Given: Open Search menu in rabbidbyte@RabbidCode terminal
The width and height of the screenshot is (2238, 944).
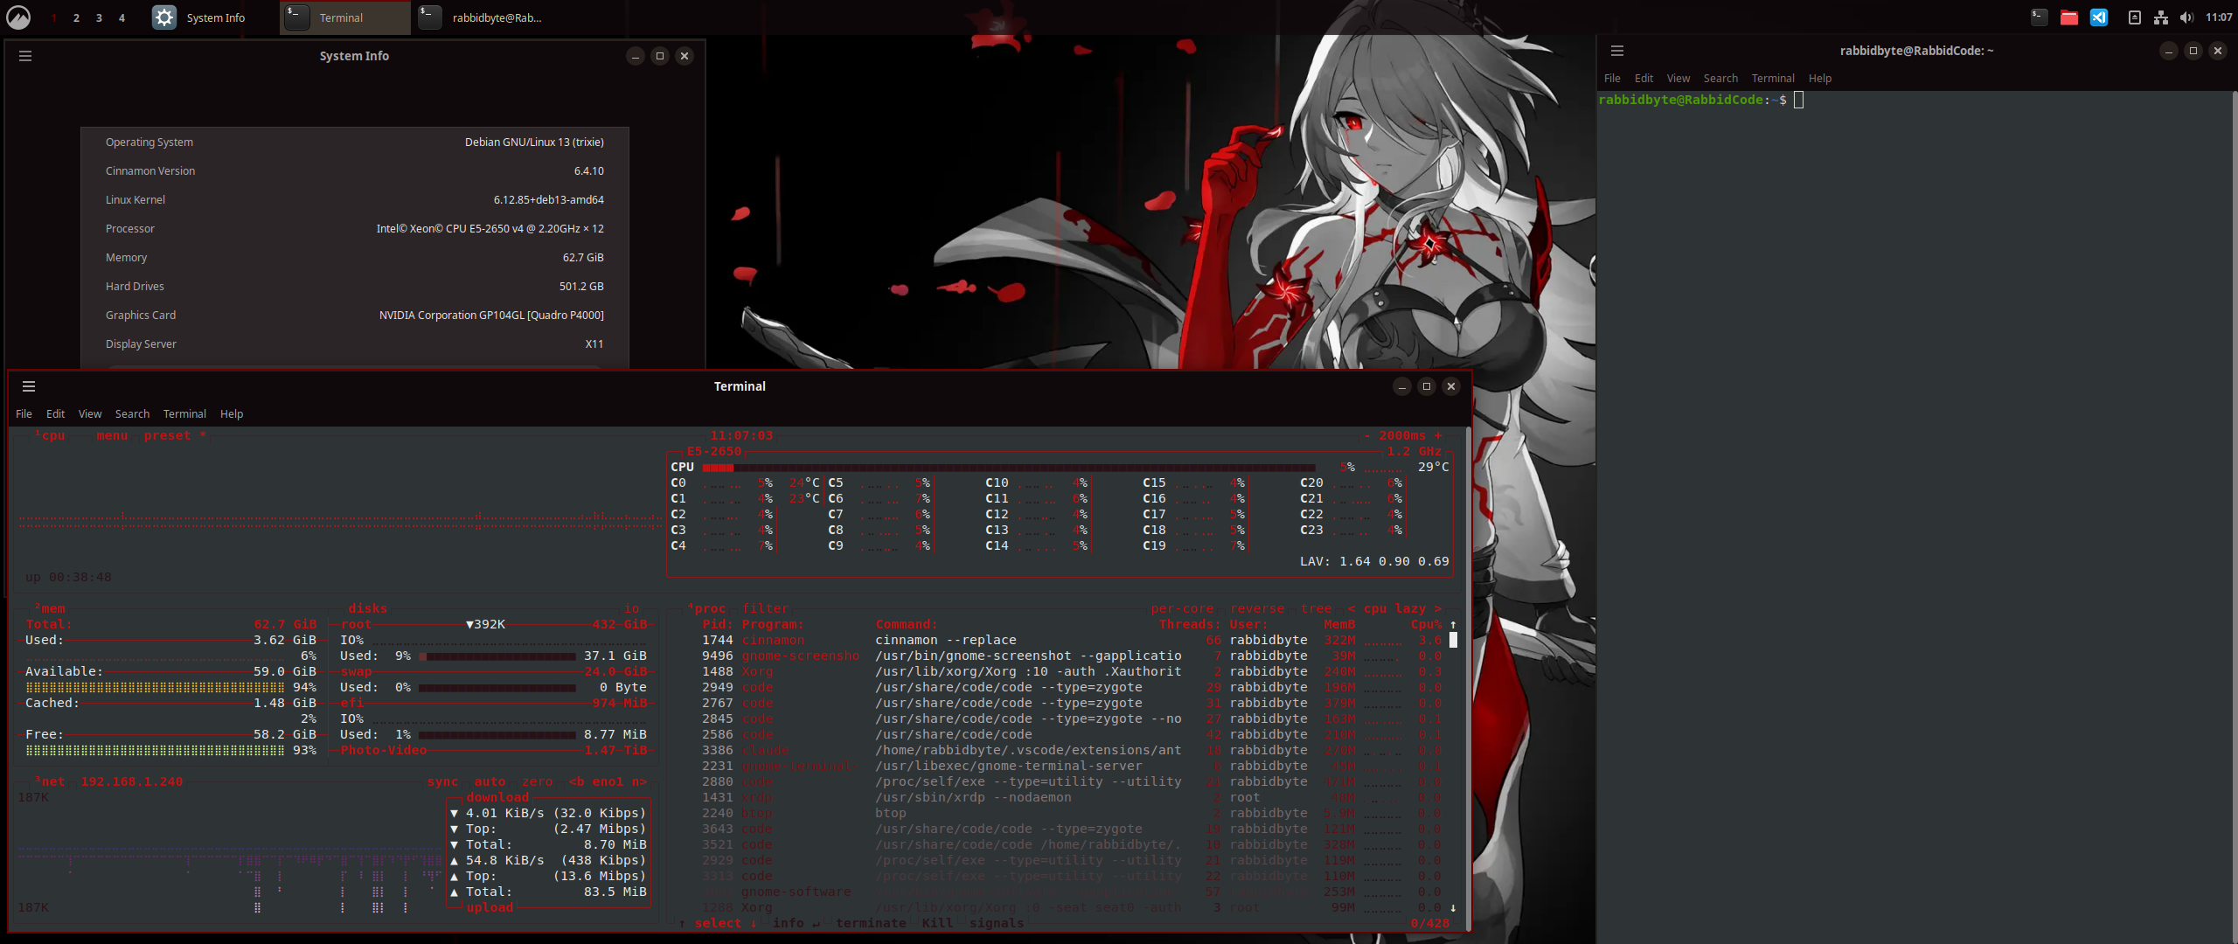Looking at the screenshot, I should click(1720, 79).
